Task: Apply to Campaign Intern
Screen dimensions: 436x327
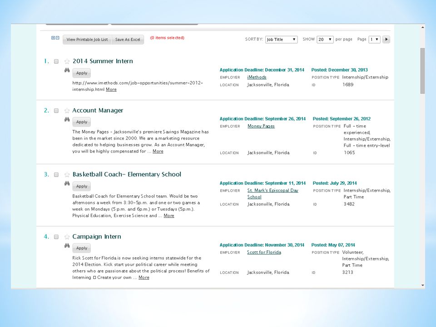Action: pos(82,248)
